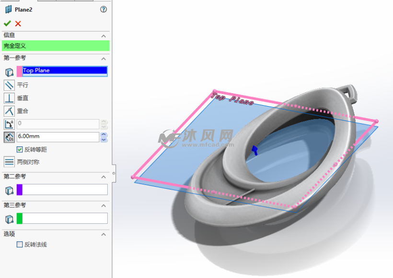Click the 完全定义 fully defined status message
Screen dimensions: 393x278
click(56, 46)
